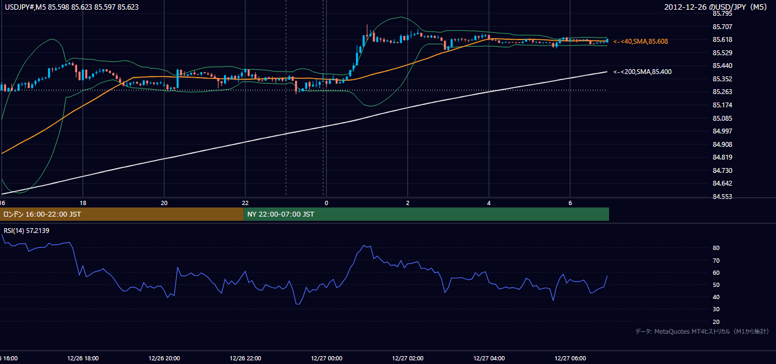Viewport: 776px width, 364px height.
Task: Click price axis value 85.263
Action: coord(722,92)
